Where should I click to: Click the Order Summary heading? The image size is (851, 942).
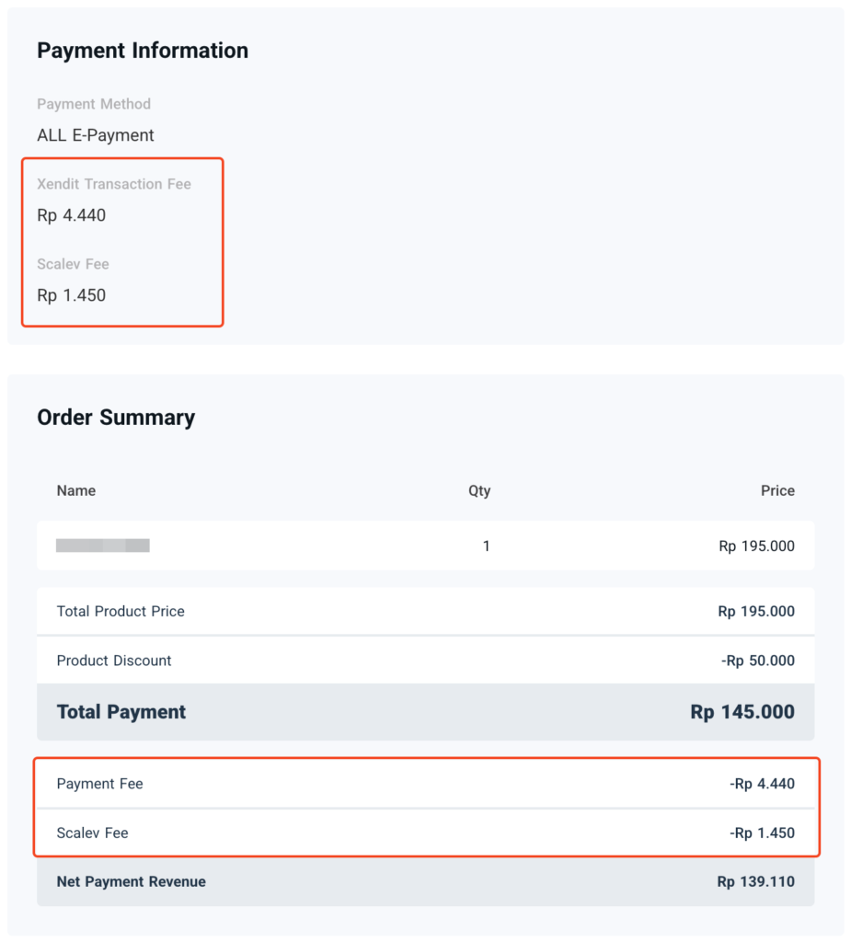tap(116, 417)
